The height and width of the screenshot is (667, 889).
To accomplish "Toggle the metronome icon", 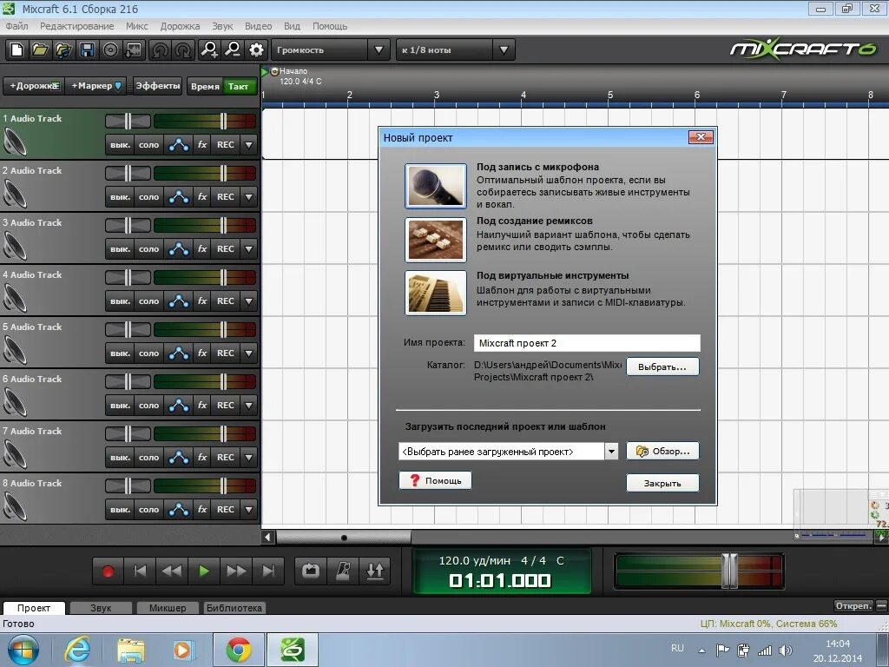I will tap(343, 571).
